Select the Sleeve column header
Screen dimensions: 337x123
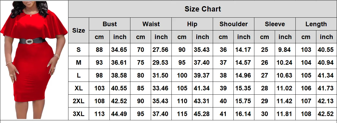pyautogui.click(x=275, y=24)
